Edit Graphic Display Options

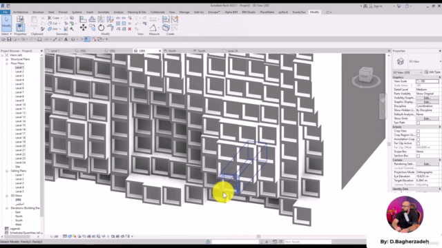[x=427, y=102]
